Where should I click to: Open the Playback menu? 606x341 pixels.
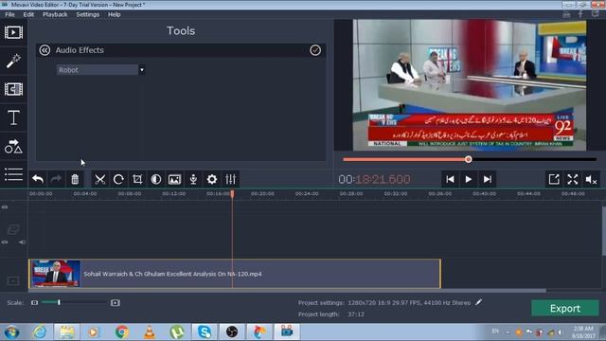tap(55, 14)
